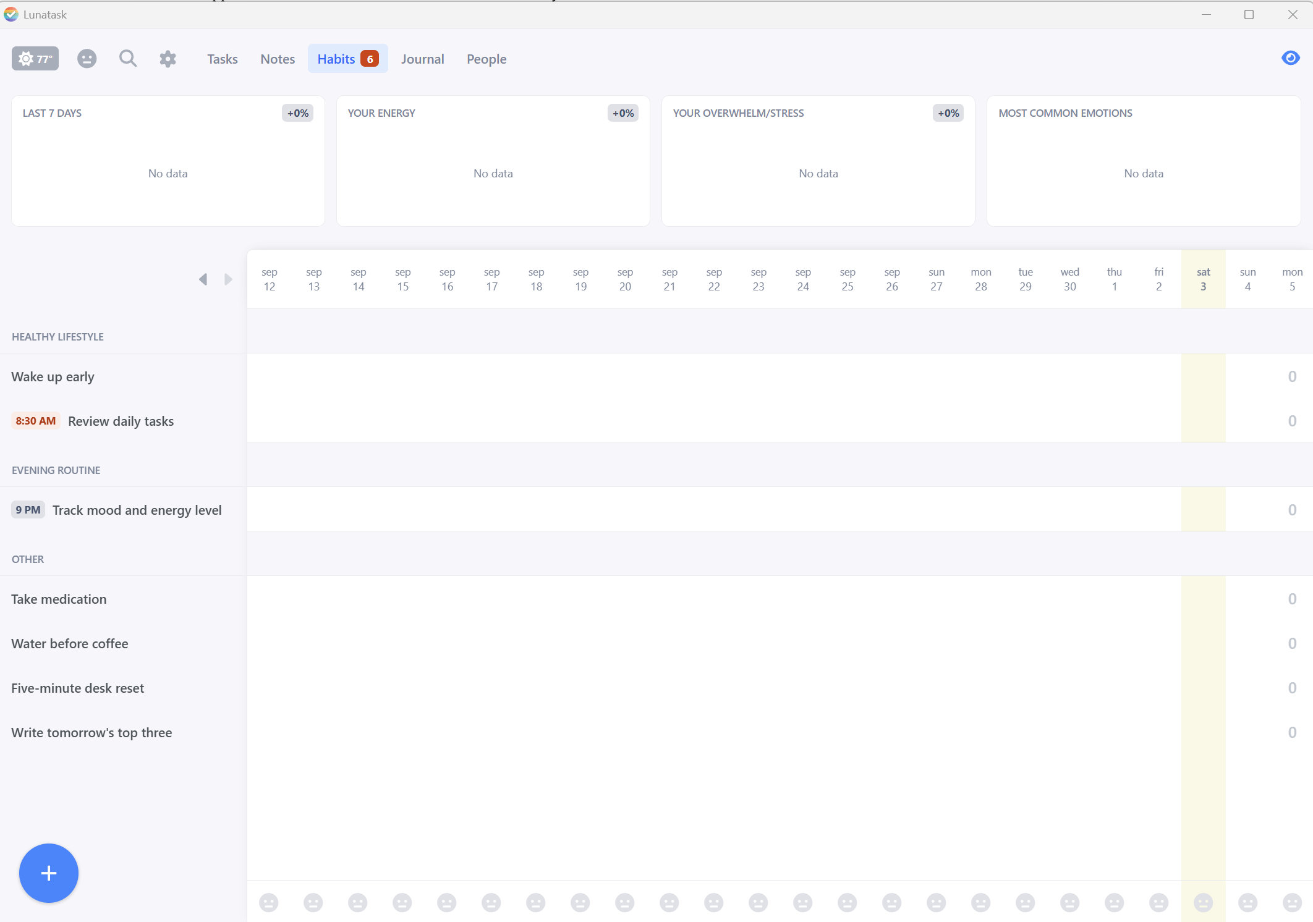
Task: Mark Track mood and energy level for sat 3
Action: 1204,510
